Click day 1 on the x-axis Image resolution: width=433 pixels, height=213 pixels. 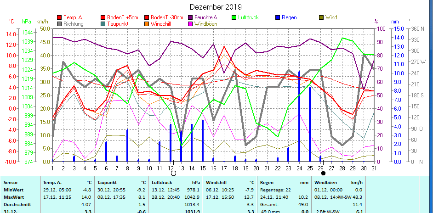click(52, 168)
